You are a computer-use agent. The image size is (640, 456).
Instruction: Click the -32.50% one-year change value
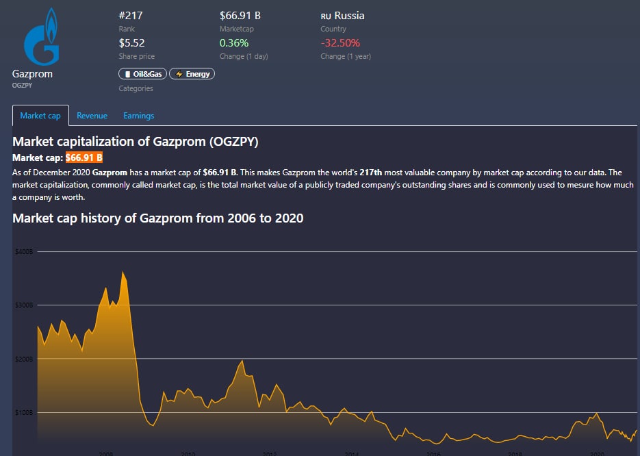point(340,43)
